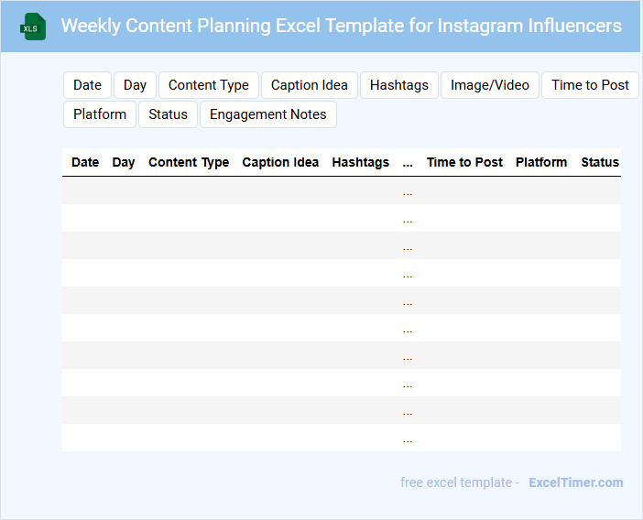The height and width of the screenshot is (520, 643).
Task: Click the Status tag button
Action: click(x=168, y=114)
